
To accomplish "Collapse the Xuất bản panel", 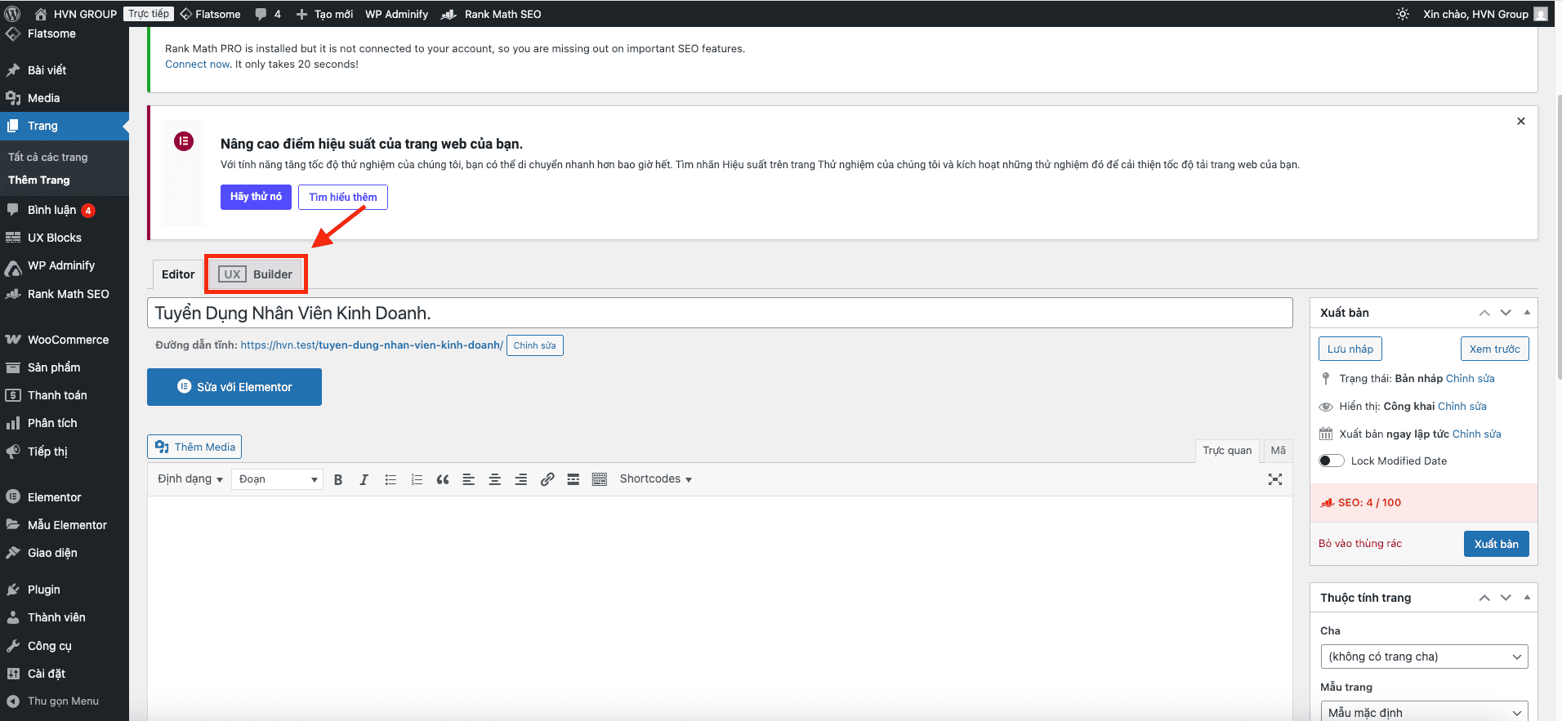I will (x=1527, y=313).
